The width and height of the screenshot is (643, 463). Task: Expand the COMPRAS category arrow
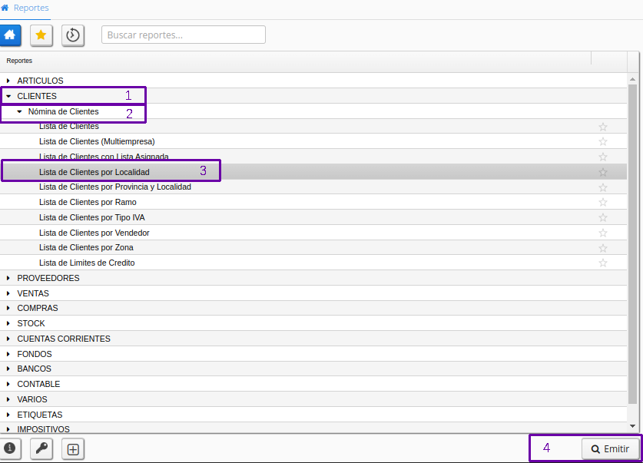tap(8, 308)
